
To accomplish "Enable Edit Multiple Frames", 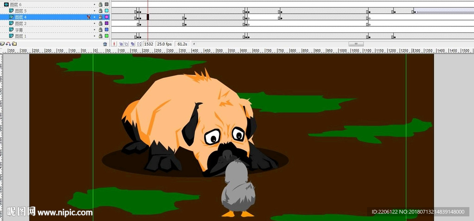I will pyautogui.click(x=132, y=44).
